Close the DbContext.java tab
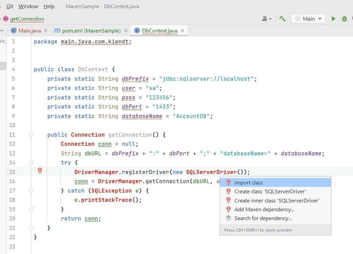Viewport: 353px width, 254px height. tap(182, 31)
